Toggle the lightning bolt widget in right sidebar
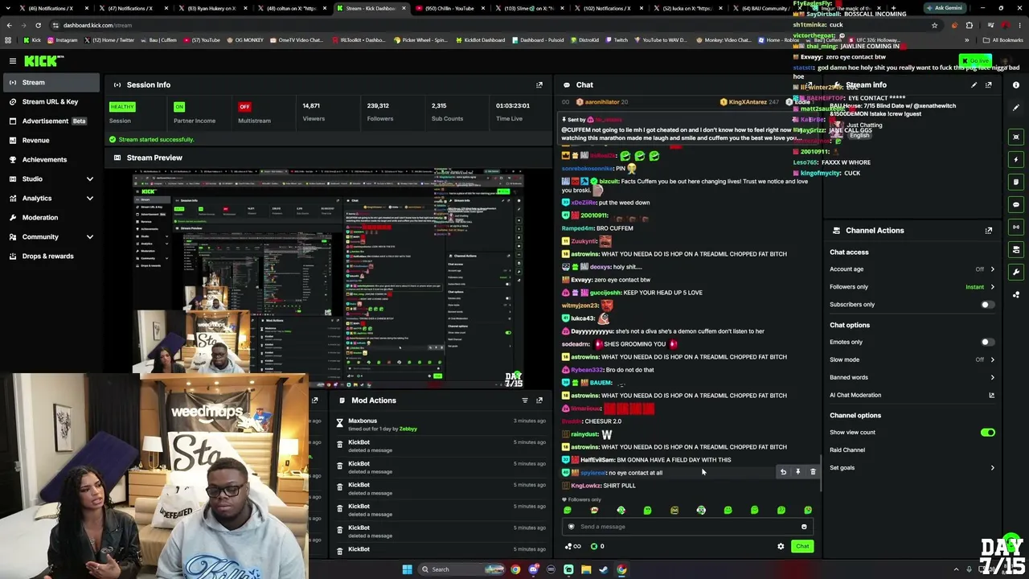The height and width of the screenshot is (579, 1029). (x=1016, y=159)
